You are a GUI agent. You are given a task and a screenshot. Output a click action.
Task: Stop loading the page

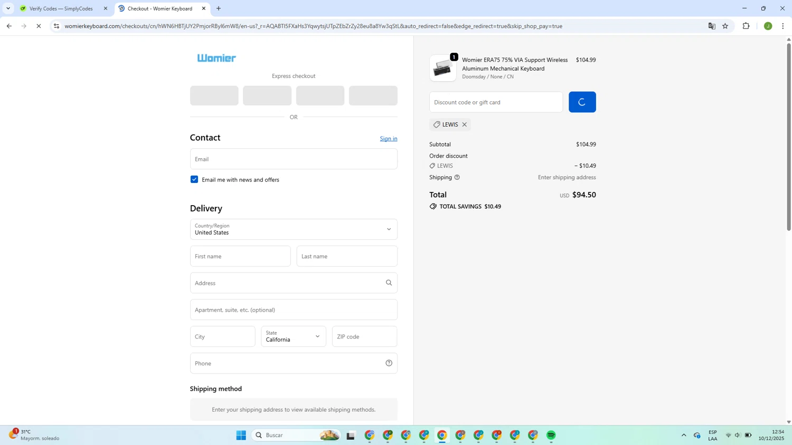pyautogui.click(x=39, y=26)
